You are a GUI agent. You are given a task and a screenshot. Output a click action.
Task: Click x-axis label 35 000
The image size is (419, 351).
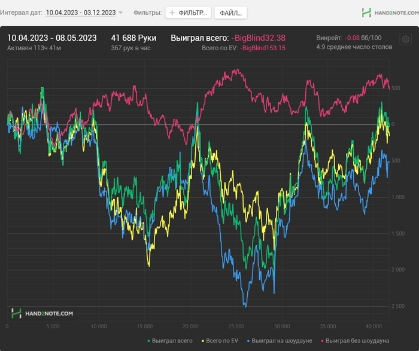[x=328, y=326]
